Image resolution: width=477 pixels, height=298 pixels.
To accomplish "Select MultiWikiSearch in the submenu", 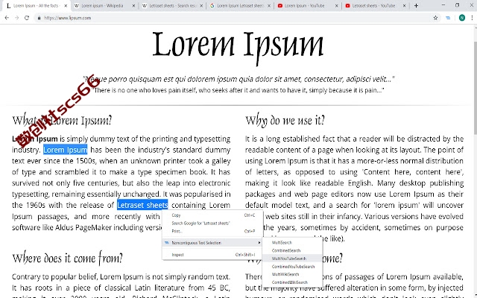I will pos(292,274).
